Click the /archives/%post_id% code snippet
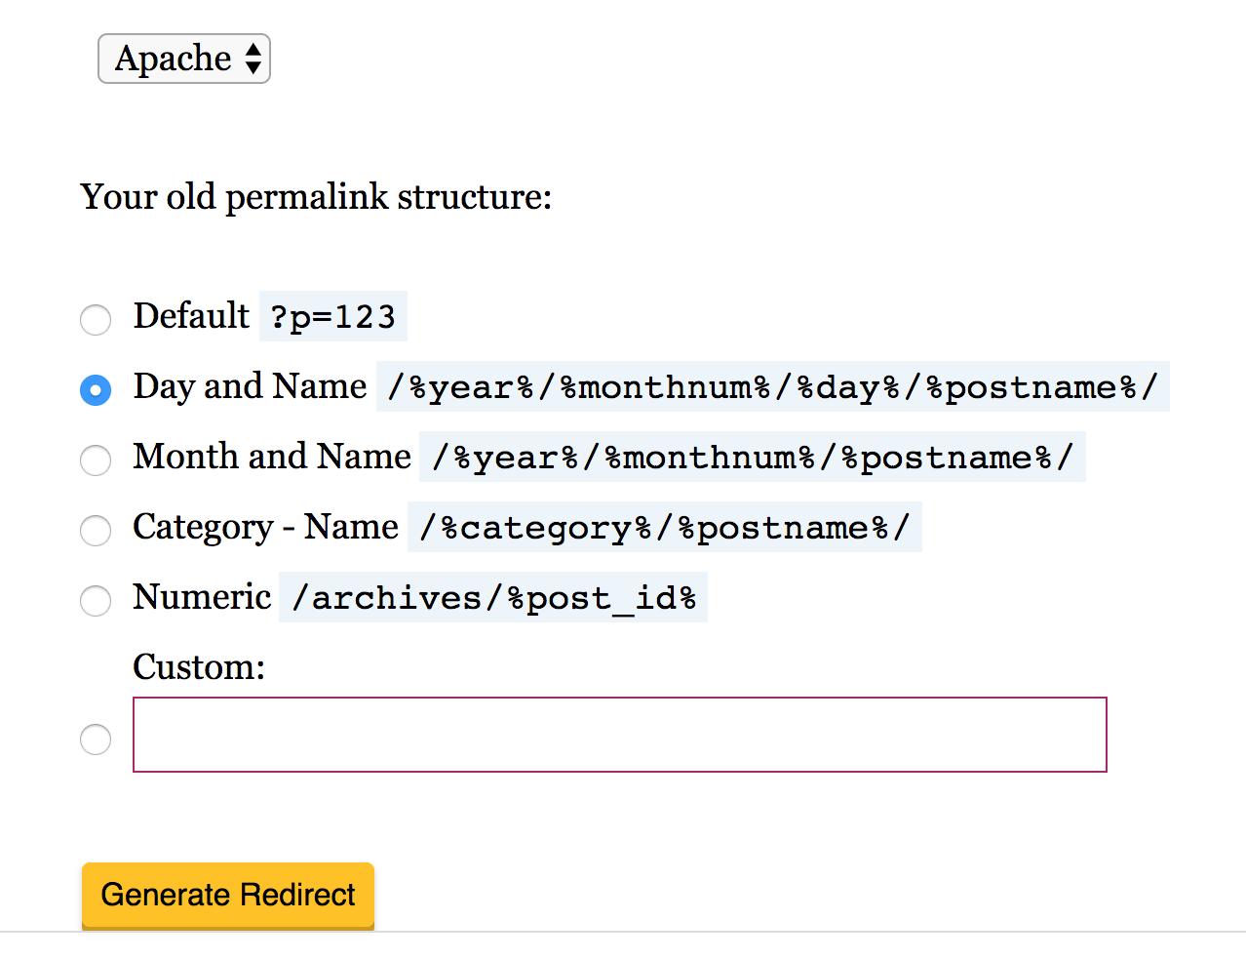This screenshot has width=1246, height=960. point(493,598)
